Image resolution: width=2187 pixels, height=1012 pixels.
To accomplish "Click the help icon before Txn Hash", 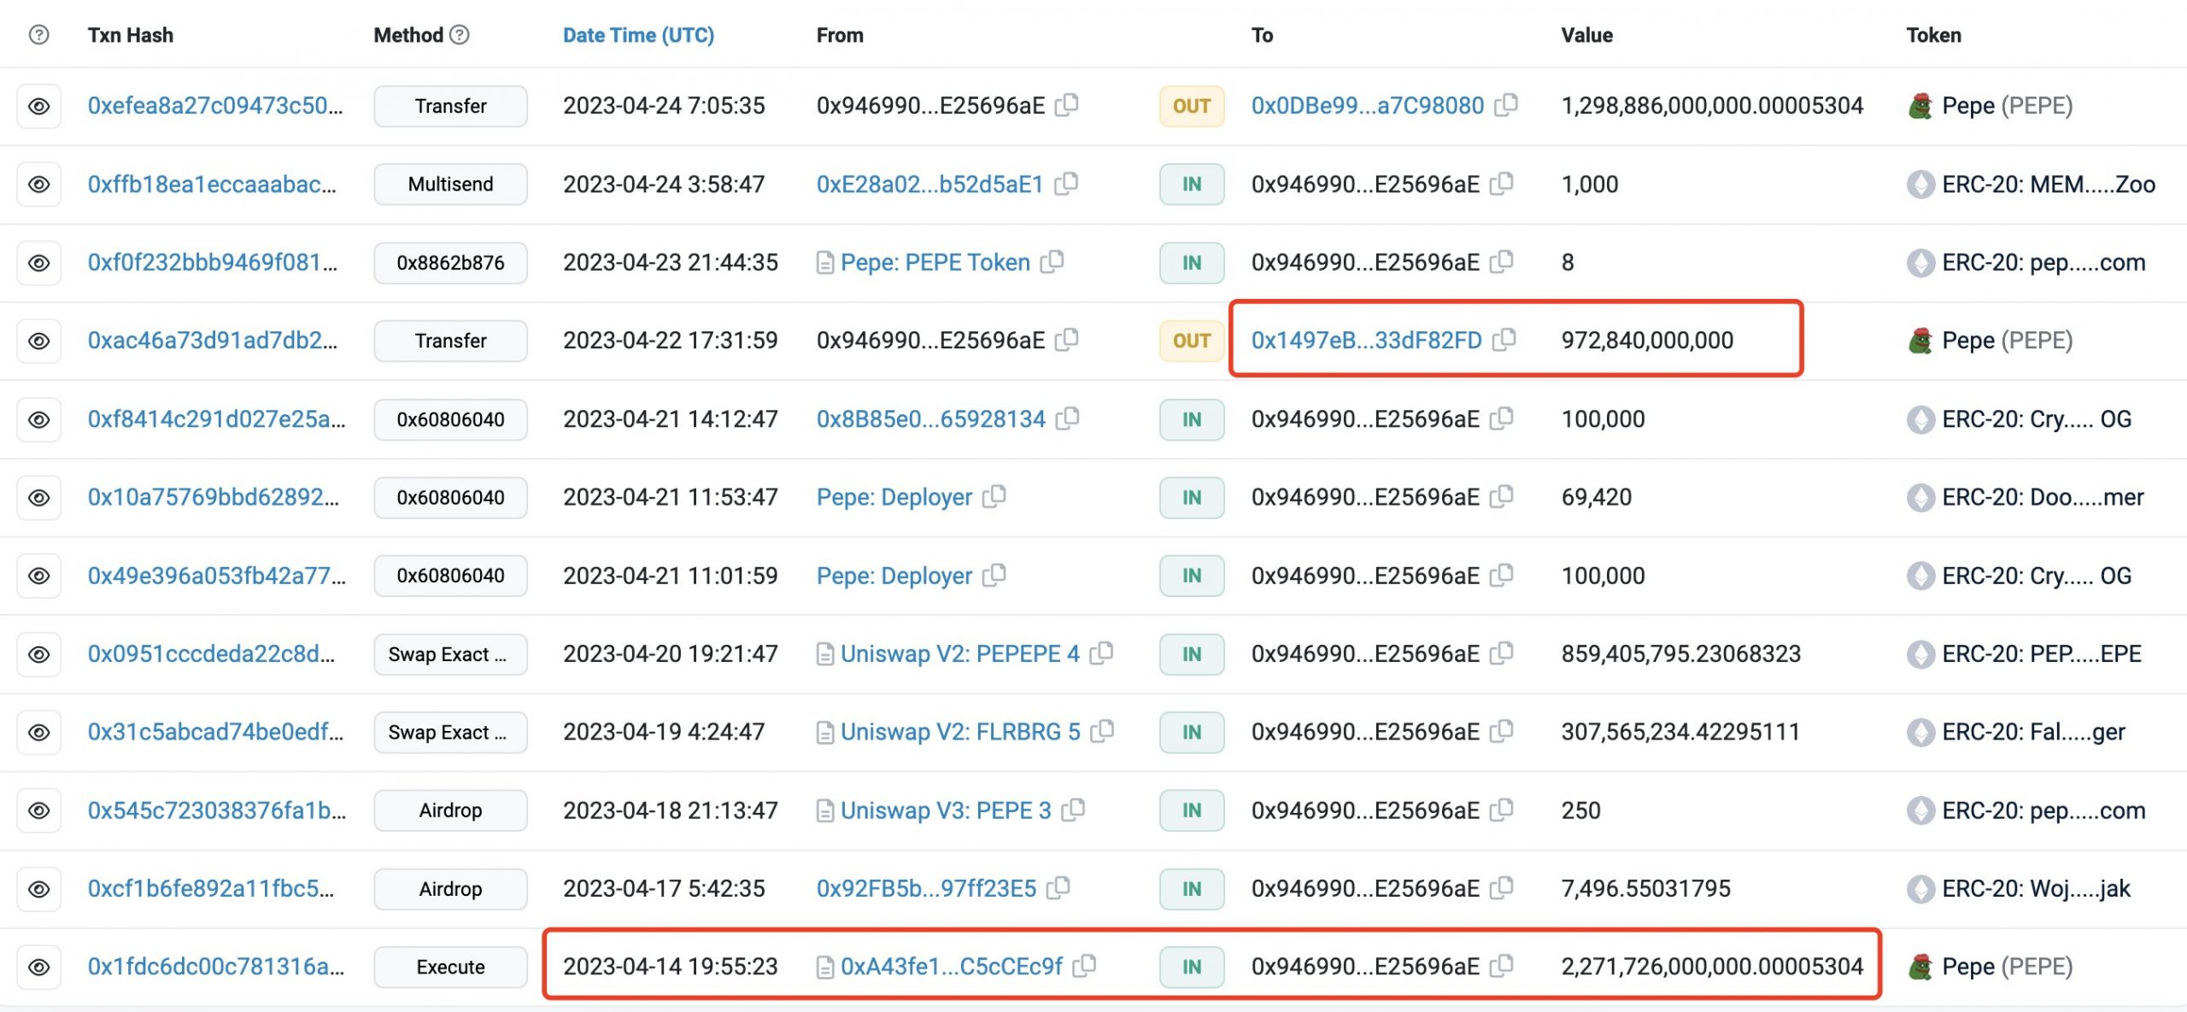I will click(x=38, y=35).
